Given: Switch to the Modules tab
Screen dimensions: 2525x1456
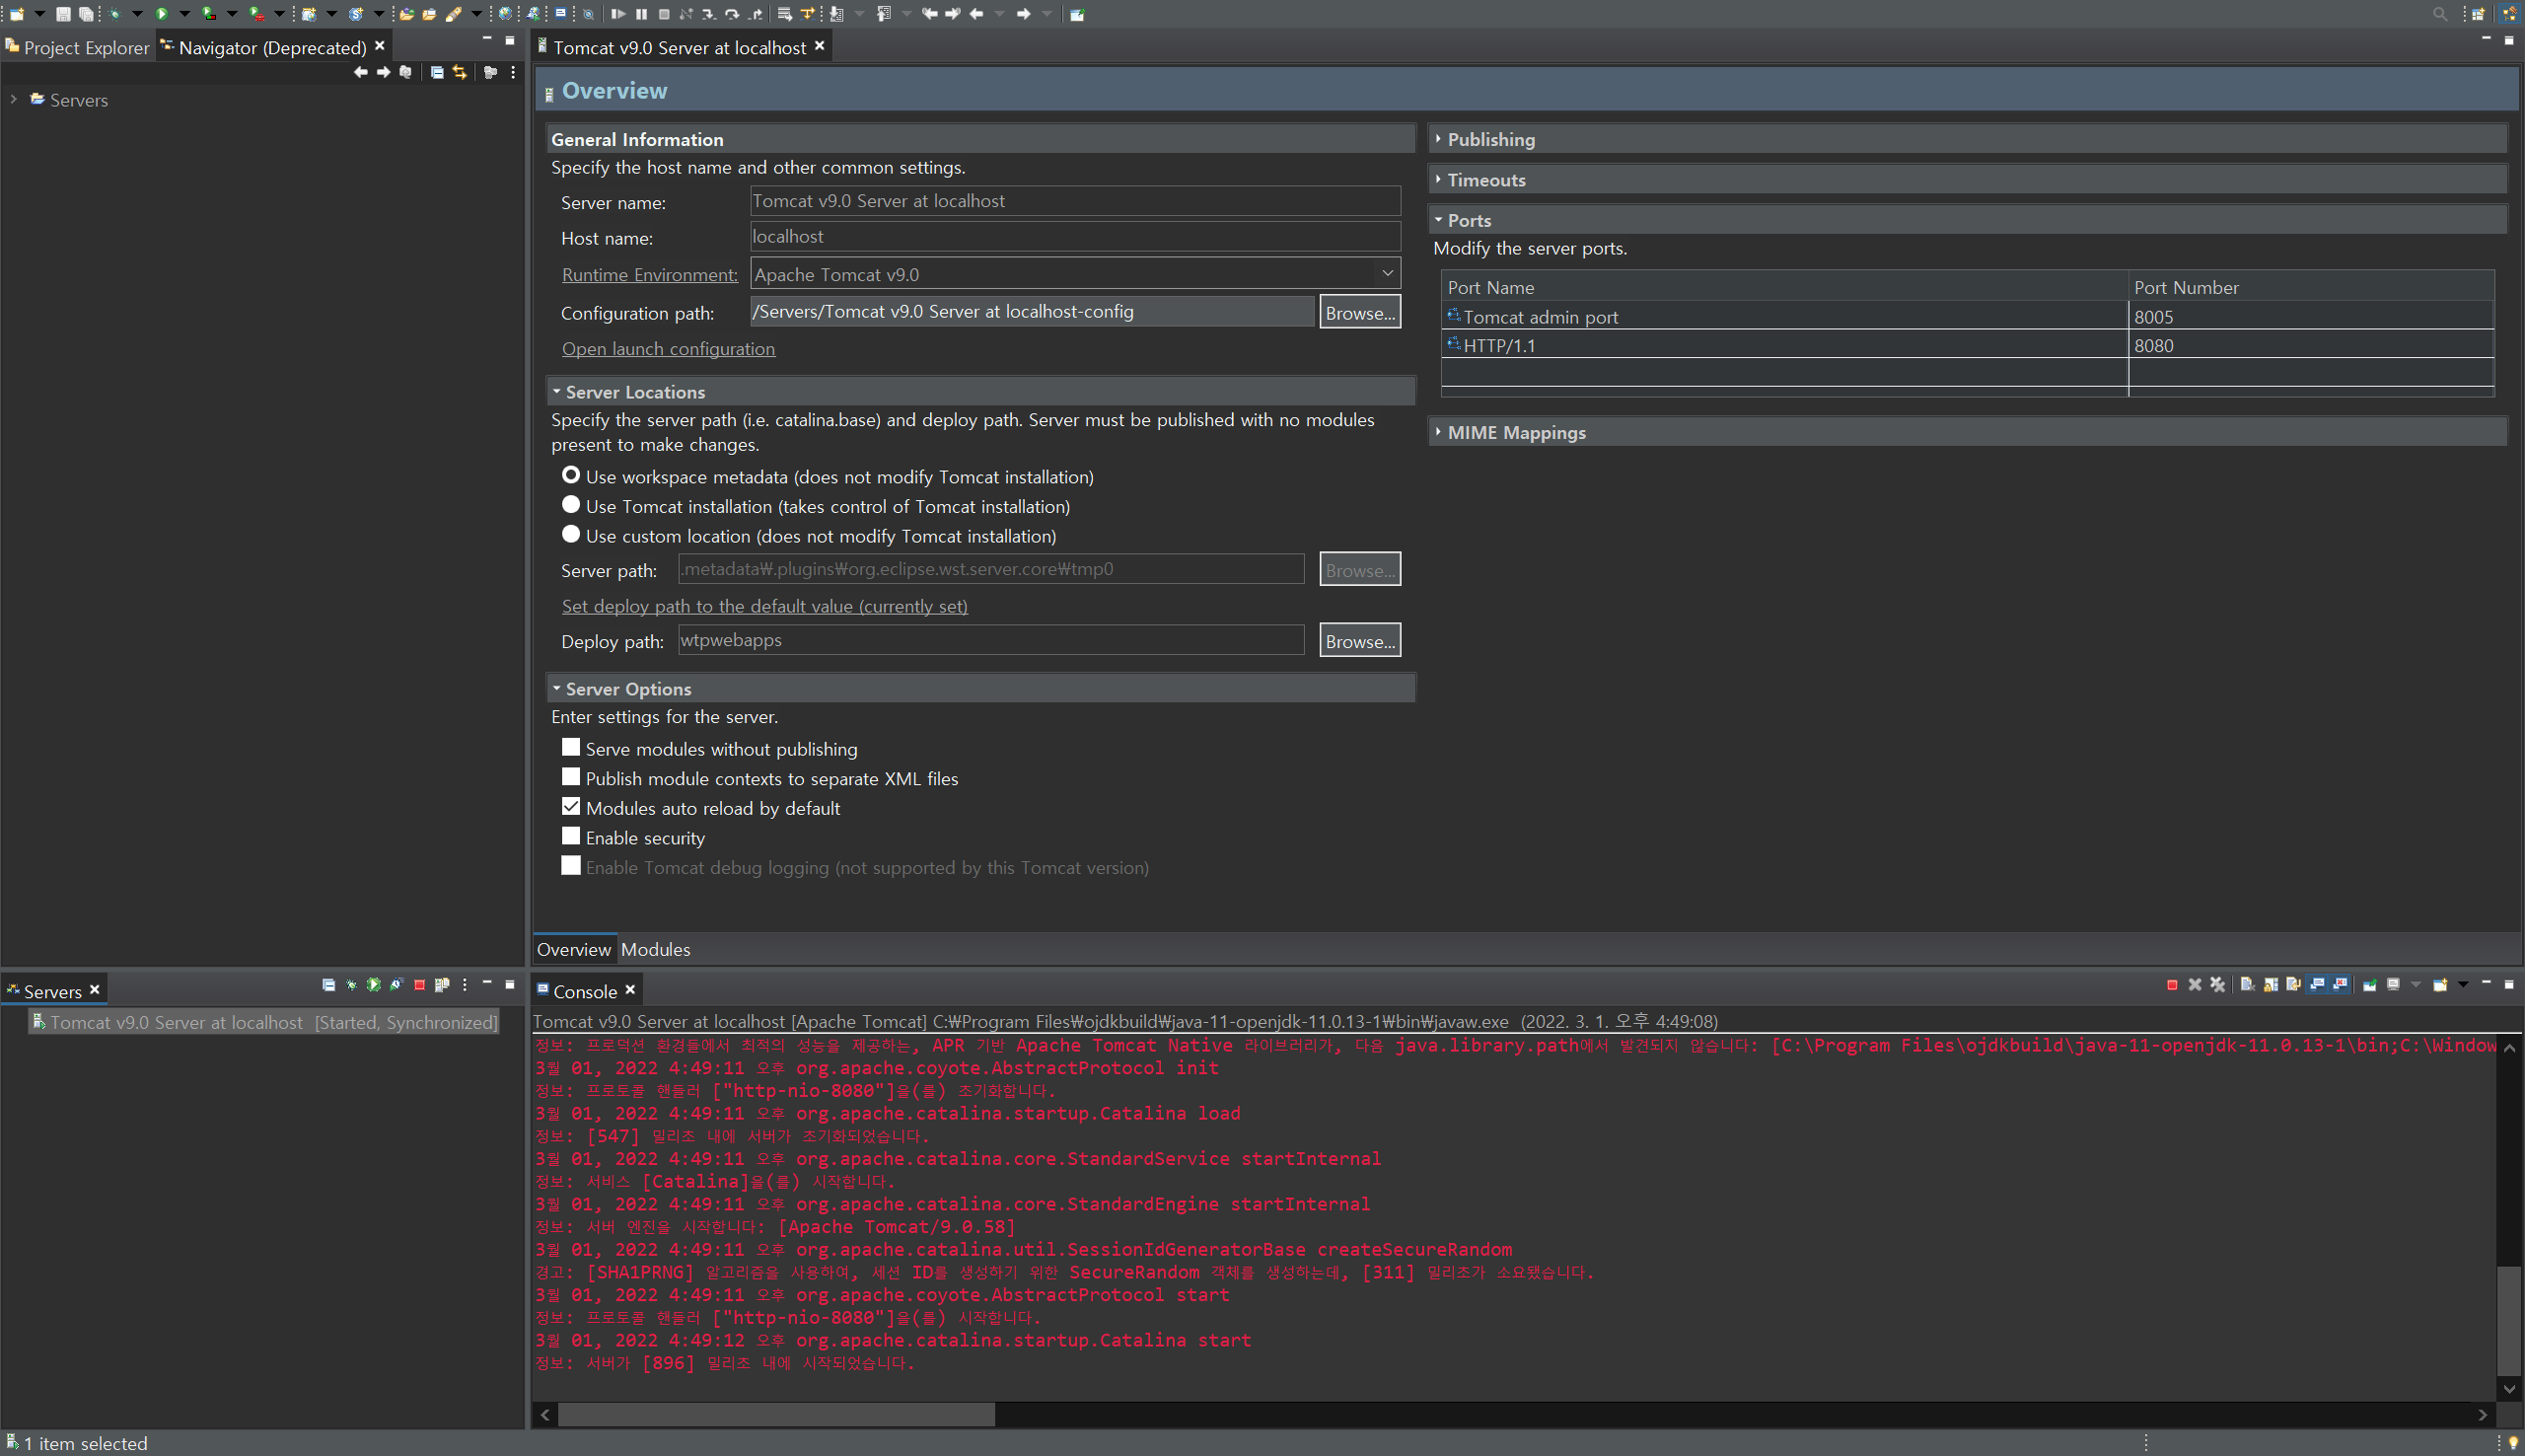Looking at the screenshot, I should 656,949.
